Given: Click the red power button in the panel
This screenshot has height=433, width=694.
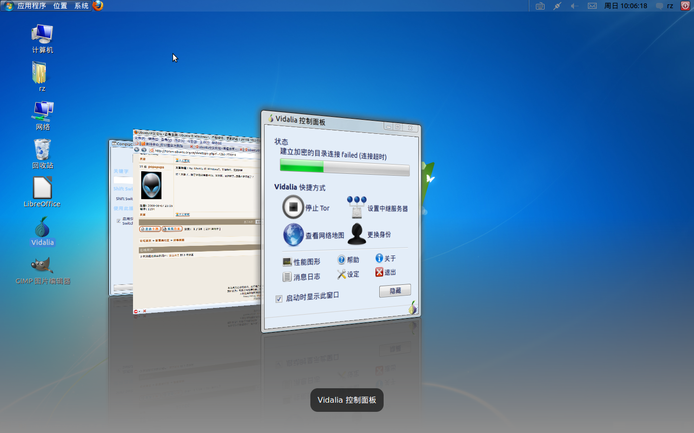Looking at the screenshot, I should 685,6.
